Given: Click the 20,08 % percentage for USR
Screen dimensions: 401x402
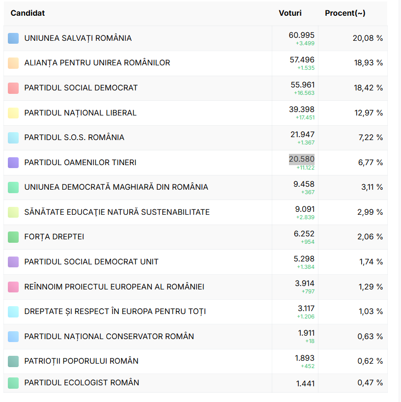Looking at the screenshot, I should [367, 38].
